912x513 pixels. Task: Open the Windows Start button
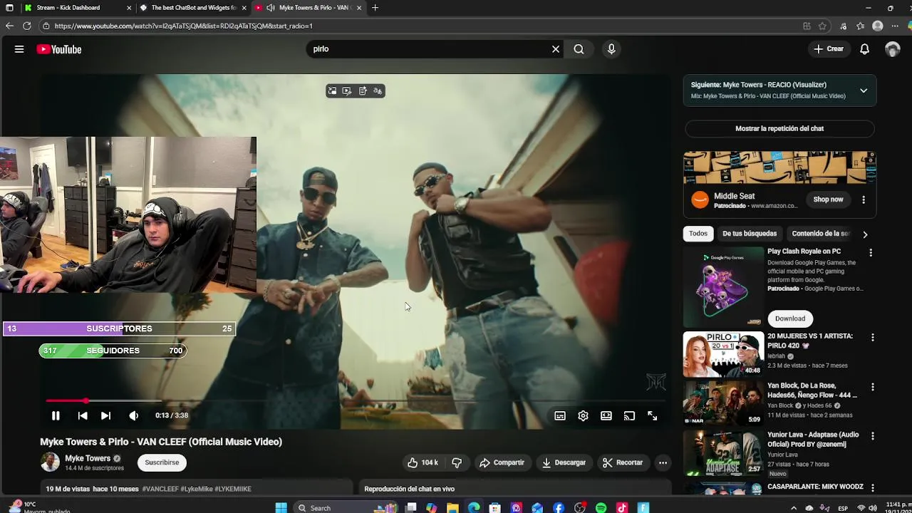[x=281, y=507]
